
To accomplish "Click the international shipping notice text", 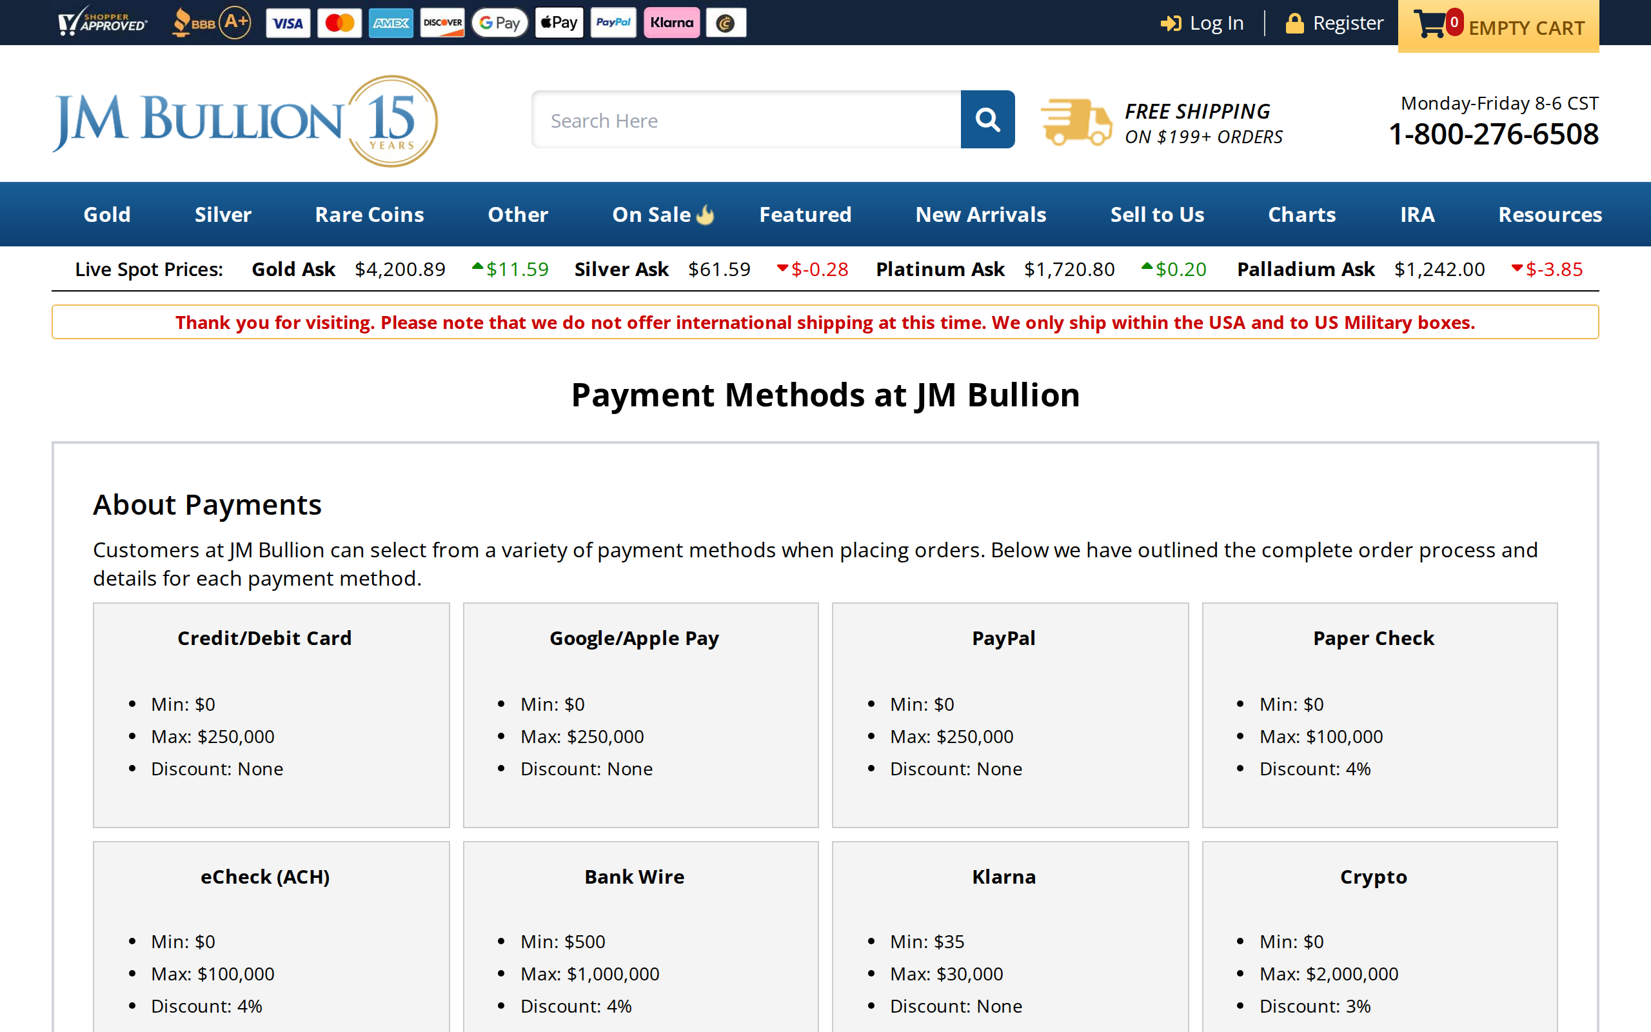I will tap(825, 322).
